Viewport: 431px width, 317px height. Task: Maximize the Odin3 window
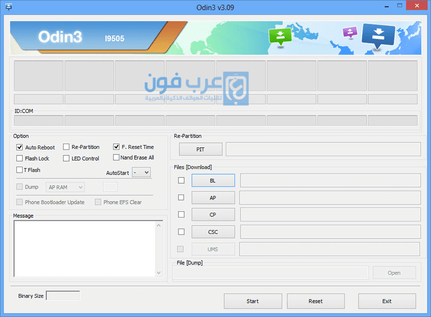click(399, 6)
